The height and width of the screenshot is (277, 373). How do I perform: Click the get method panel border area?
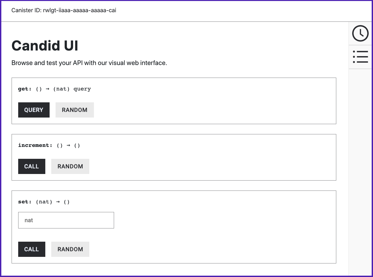pyautogui.click(x=215, y=99)
